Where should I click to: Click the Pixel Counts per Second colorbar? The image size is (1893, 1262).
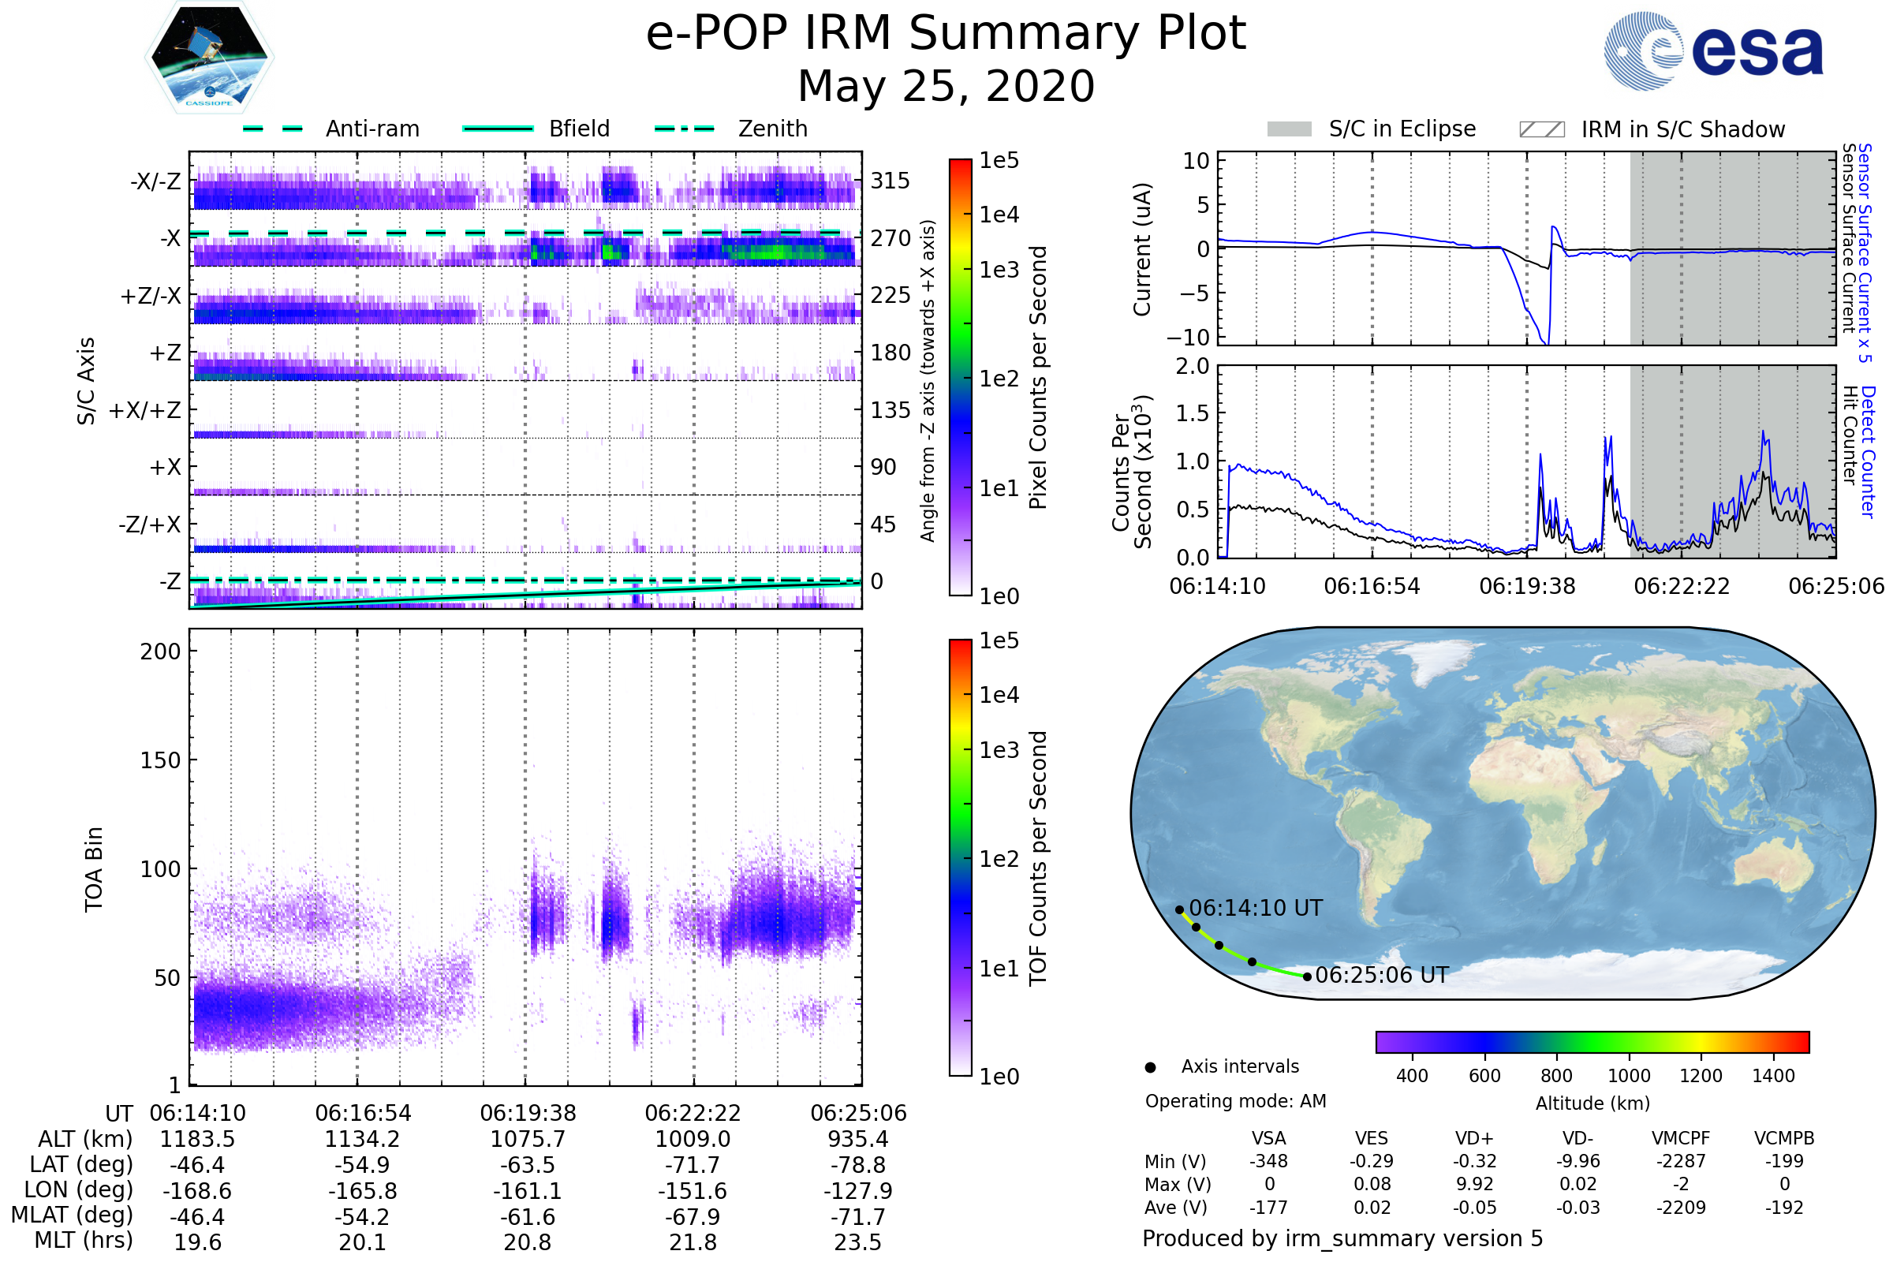[x=960, y=378]
